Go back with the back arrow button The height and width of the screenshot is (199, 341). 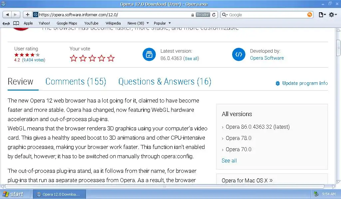coord(7,15)
